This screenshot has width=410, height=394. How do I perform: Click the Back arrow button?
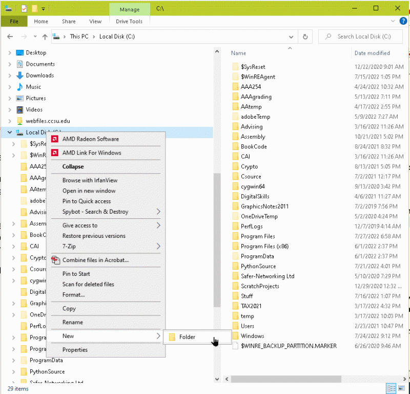coord(10,36)
